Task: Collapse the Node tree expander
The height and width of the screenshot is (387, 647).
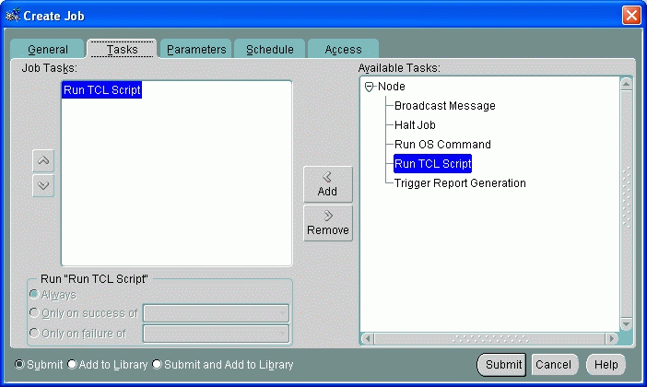Action: 370,87
